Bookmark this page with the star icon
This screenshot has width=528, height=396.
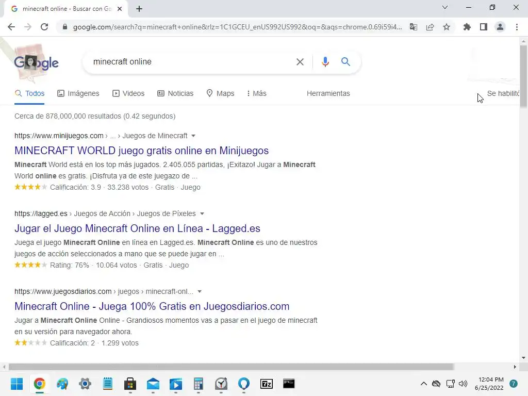click(447, 27)
